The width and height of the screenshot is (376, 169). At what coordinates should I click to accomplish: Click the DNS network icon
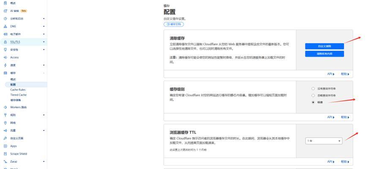[x=5, y=26]
